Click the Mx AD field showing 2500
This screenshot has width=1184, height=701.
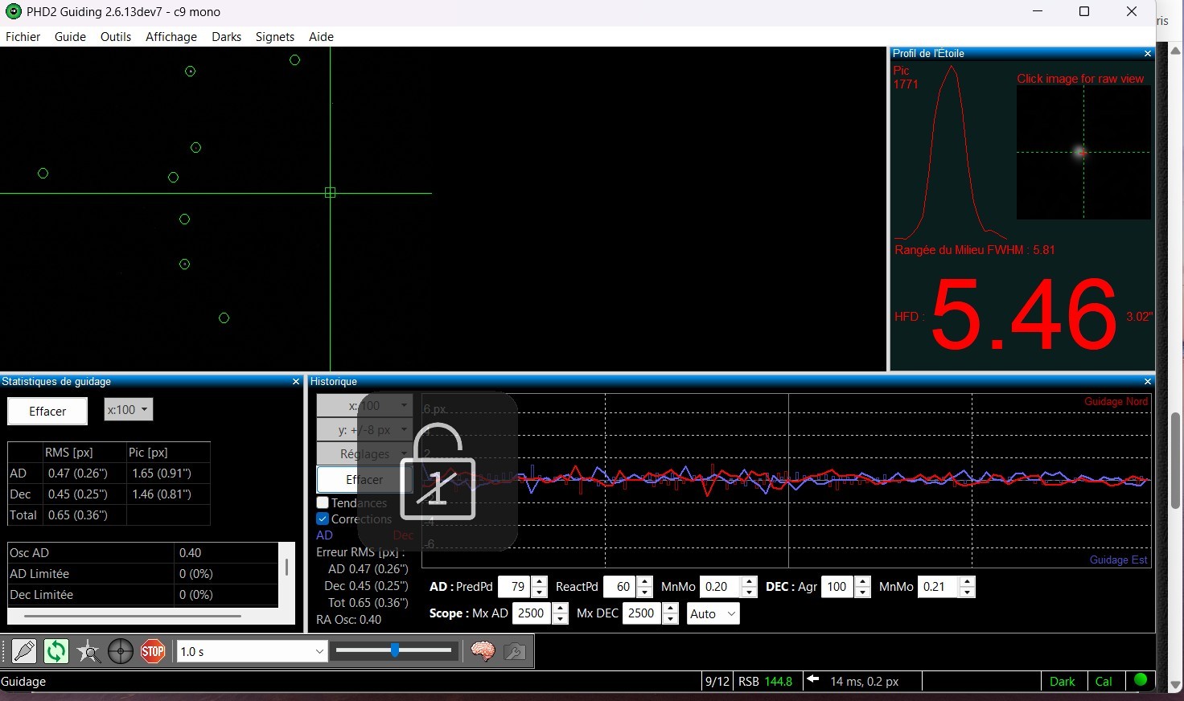pos(532,613)
